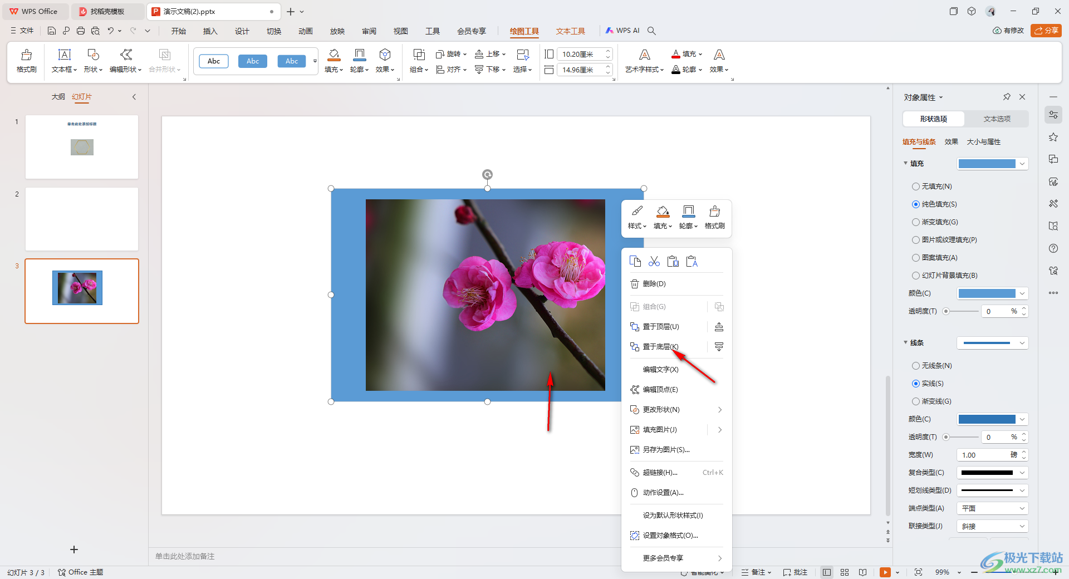Open search magnifier next to WPS AI
The width and height of the screenshot is (1069, 579).
coord(651,31)
